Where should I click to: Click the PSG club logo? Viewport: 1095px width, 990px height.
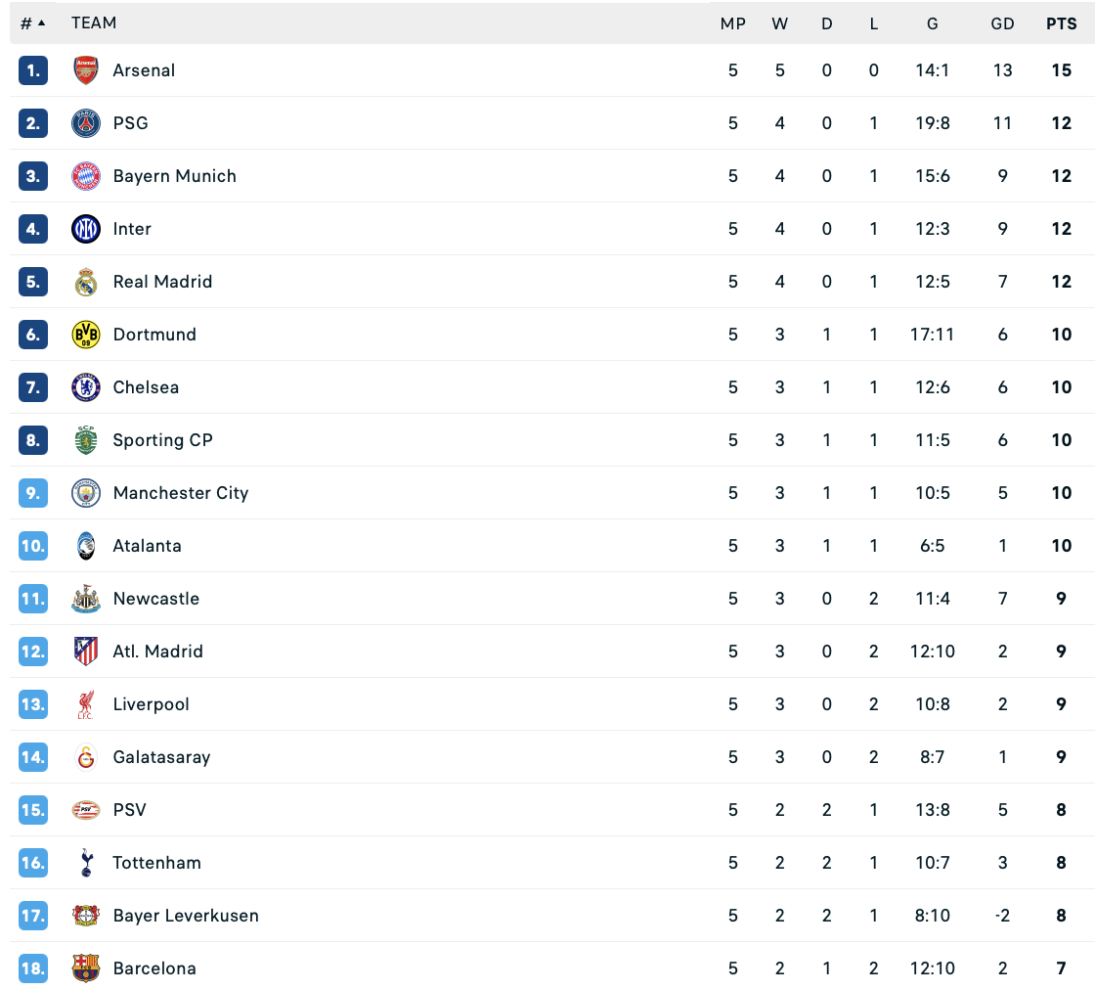click(x=86, y=123)
